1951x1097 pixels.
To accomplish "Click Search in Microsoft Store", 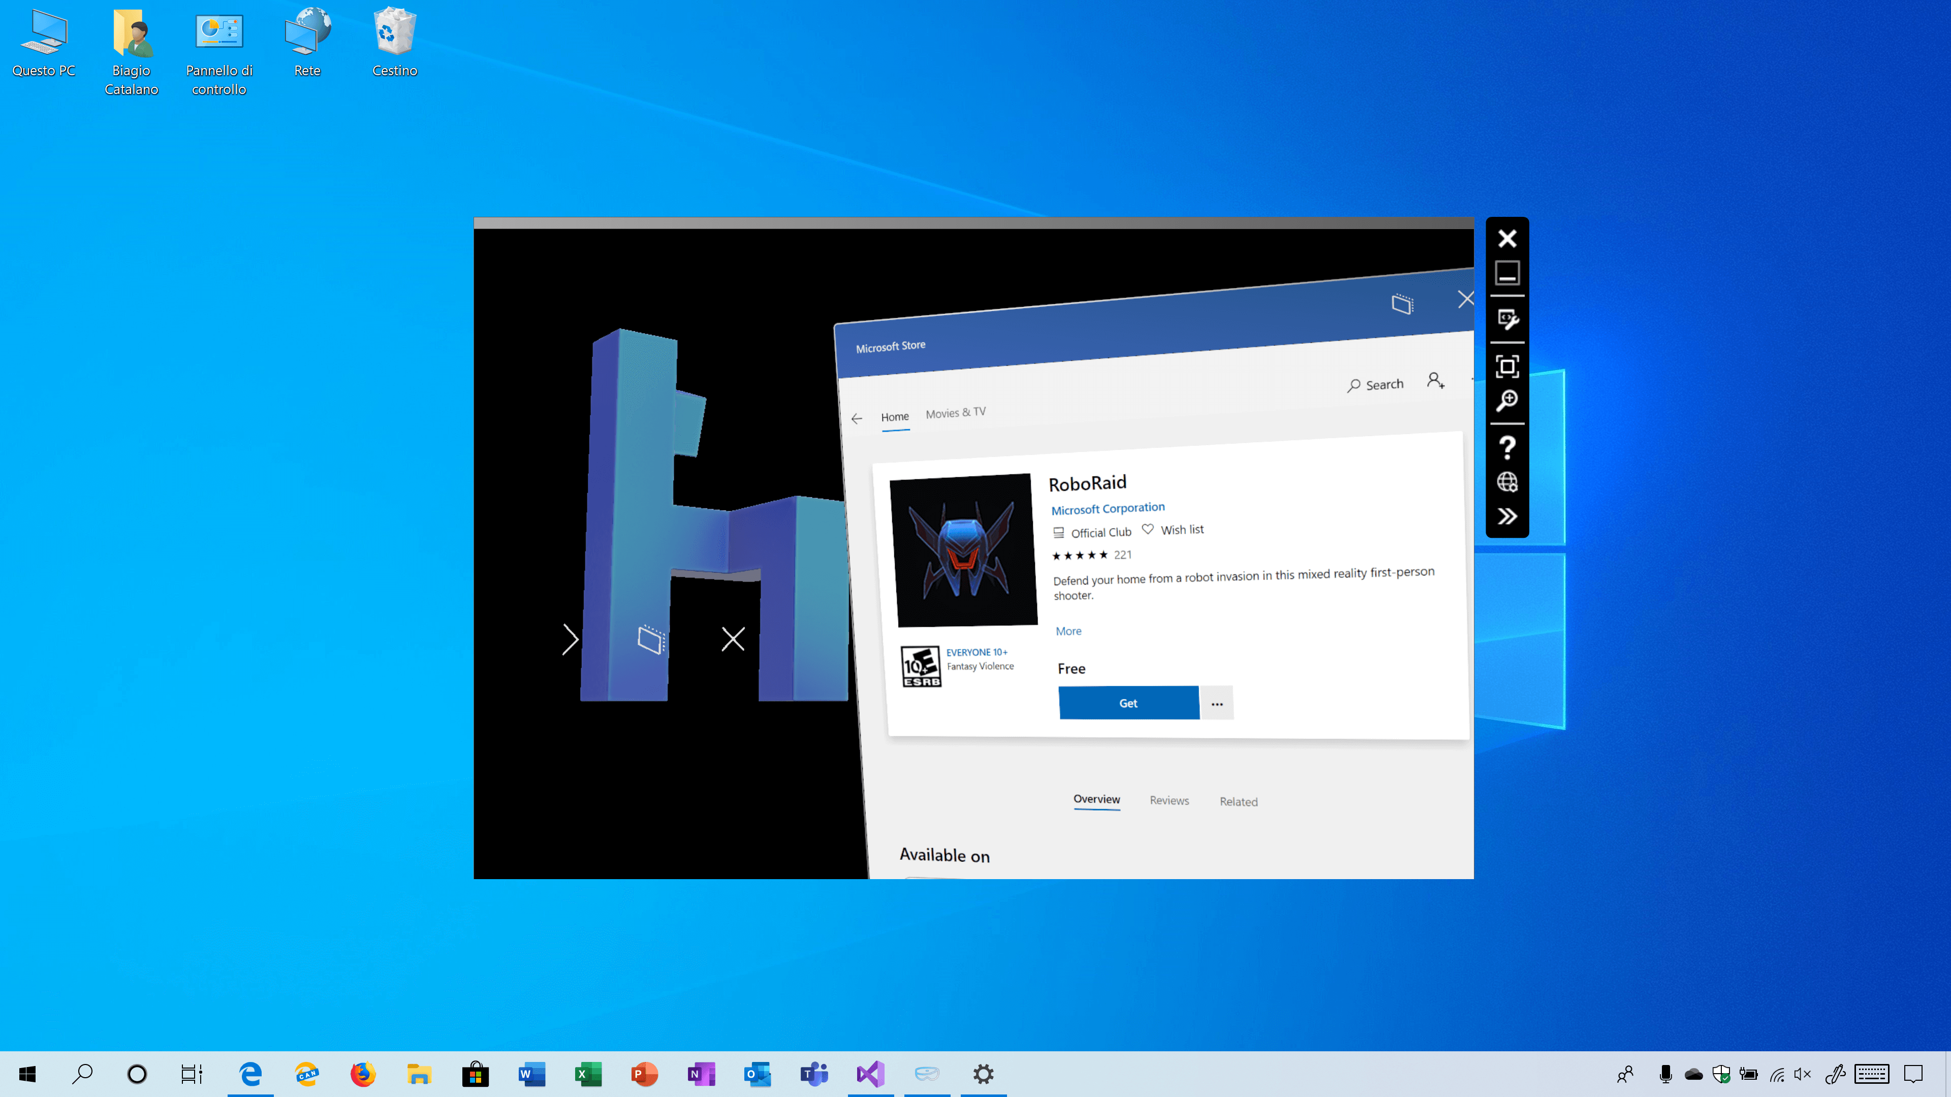I will point(1375,384).
